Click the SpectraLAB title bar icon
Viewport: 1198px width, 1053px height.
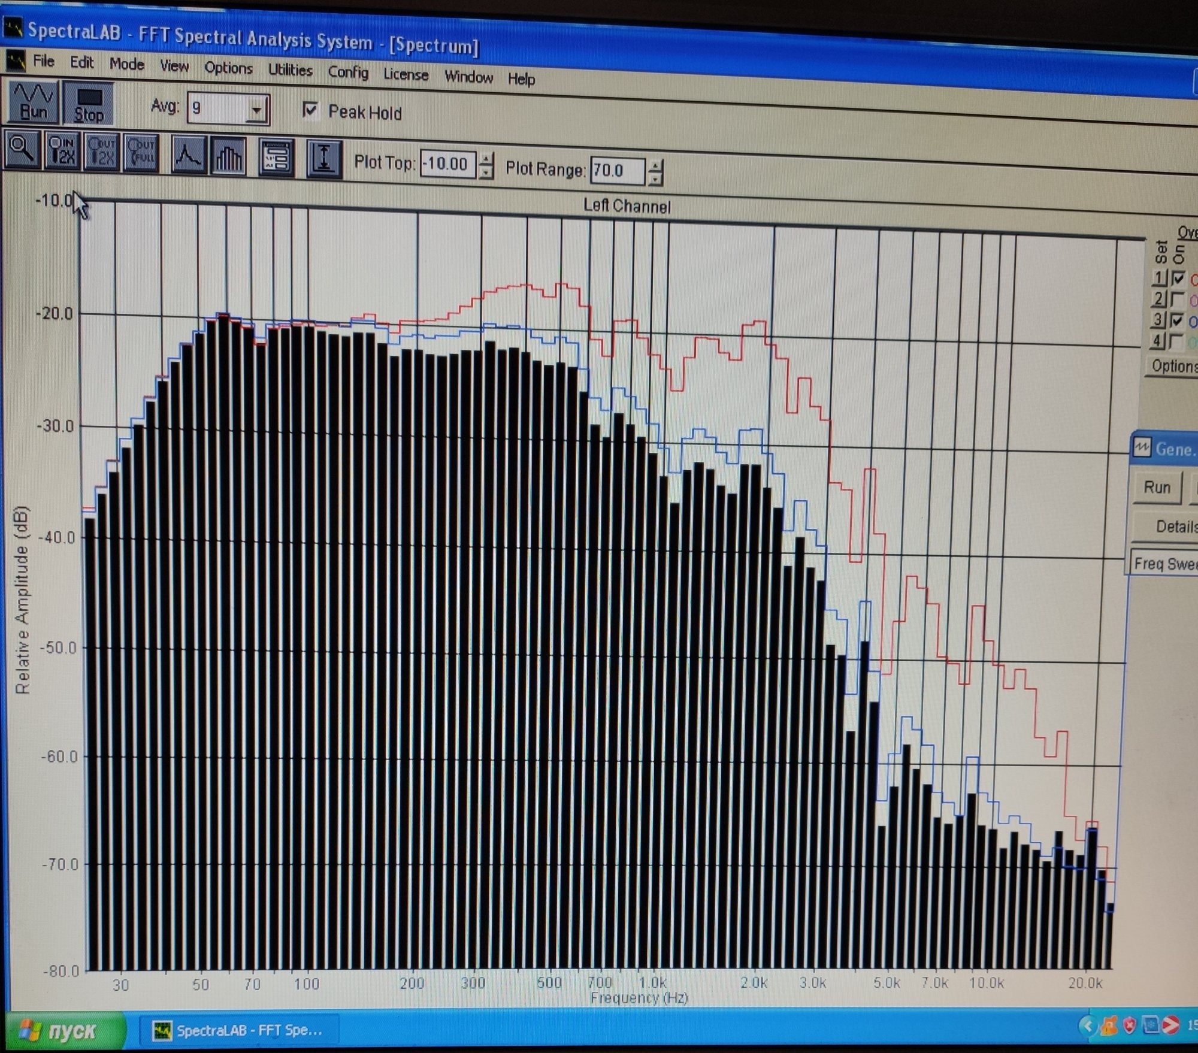[x=13, y=28]
